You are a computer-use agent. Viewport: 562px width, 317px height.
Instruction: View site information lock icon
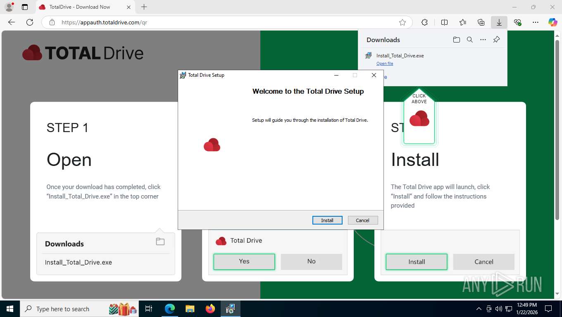pos(52,22)
